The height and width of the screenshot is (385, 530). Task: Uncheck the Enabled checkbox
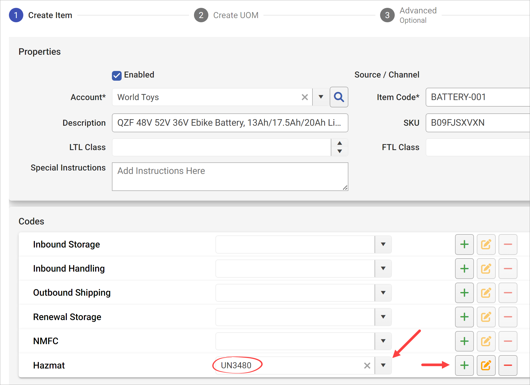click(116, 75)
